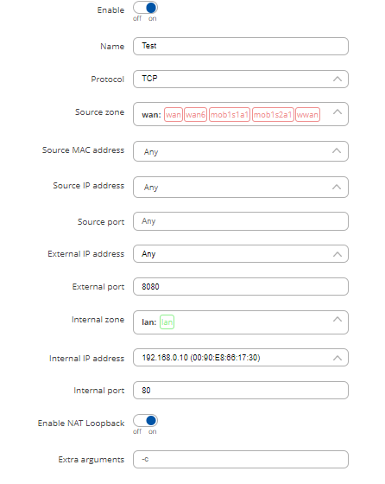The image size is (385, 484).
Task: Focus the Extra arguments input field
Action: pyautogui.click(x=241, y=459)
